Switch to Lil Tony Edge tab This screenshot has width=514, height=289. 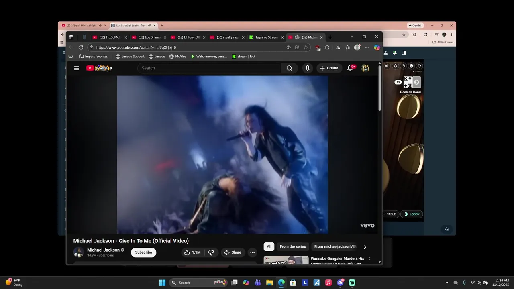click(x=188, y=37)
